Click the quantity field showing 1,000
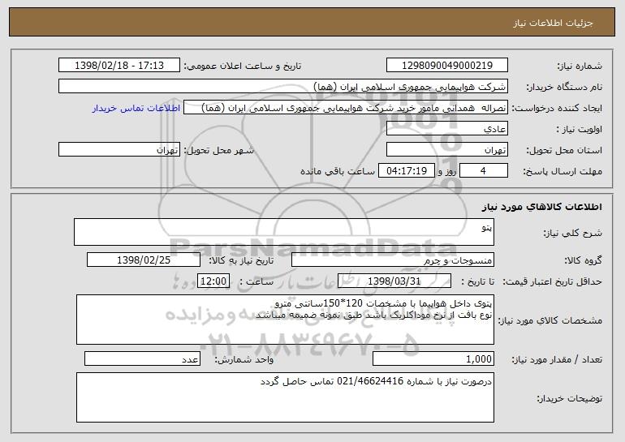The height and width of the screenshot is (442, 625). tap(433, 358)
